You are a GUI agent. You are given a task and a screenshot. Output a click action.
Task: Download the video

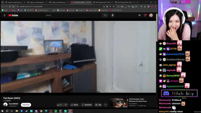[87, 105]
